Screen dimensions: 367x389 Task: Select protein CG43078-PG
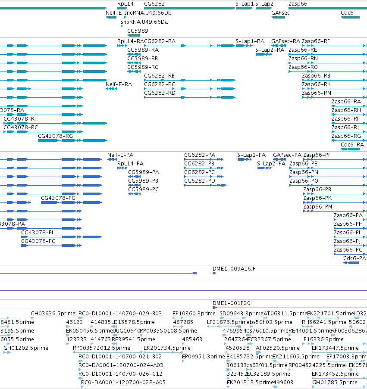pyautogui.click(x=58, y=198)
